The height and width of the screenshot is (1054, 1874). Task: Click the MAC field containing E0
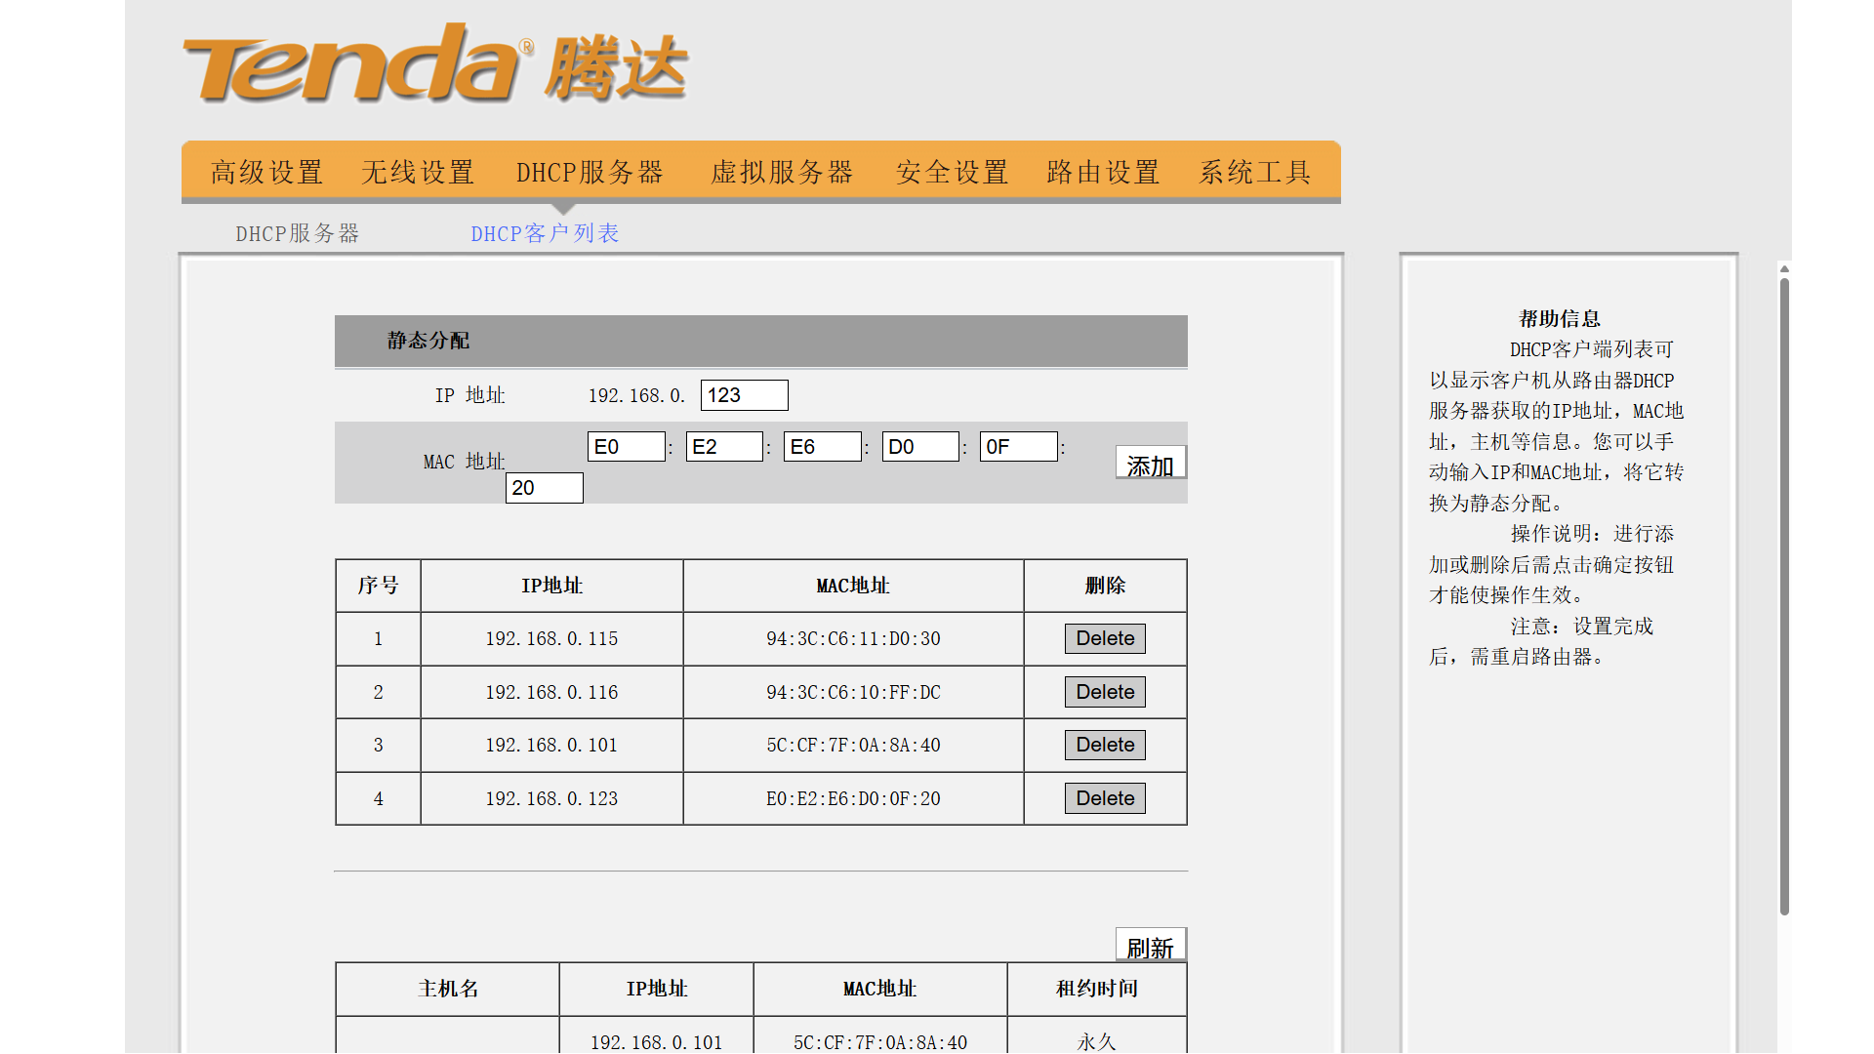coord(626,447)
